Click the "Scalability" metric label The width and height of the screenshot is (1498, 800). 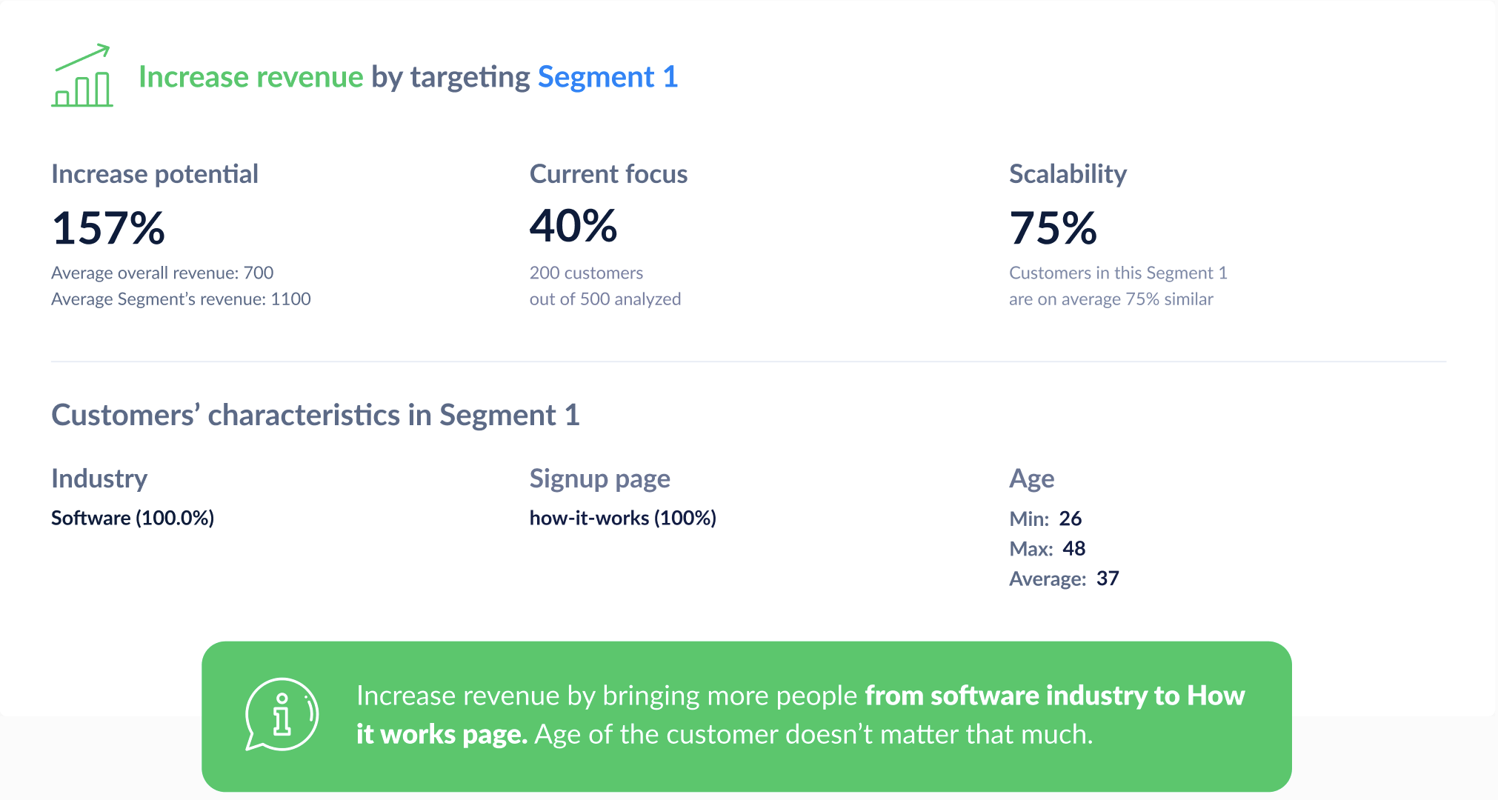1068,174
